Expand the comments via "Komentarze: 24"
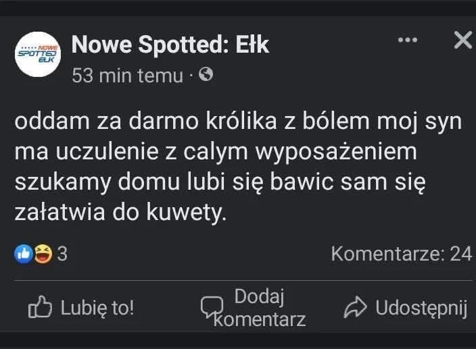This screenshot has width=476, height=349. (401, 254)
